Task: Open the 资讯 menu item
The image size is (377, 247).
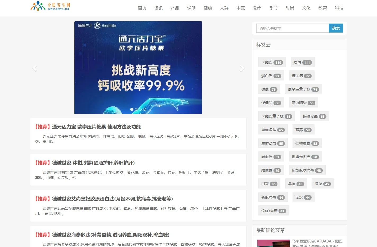Action: [x=159, y=8]
